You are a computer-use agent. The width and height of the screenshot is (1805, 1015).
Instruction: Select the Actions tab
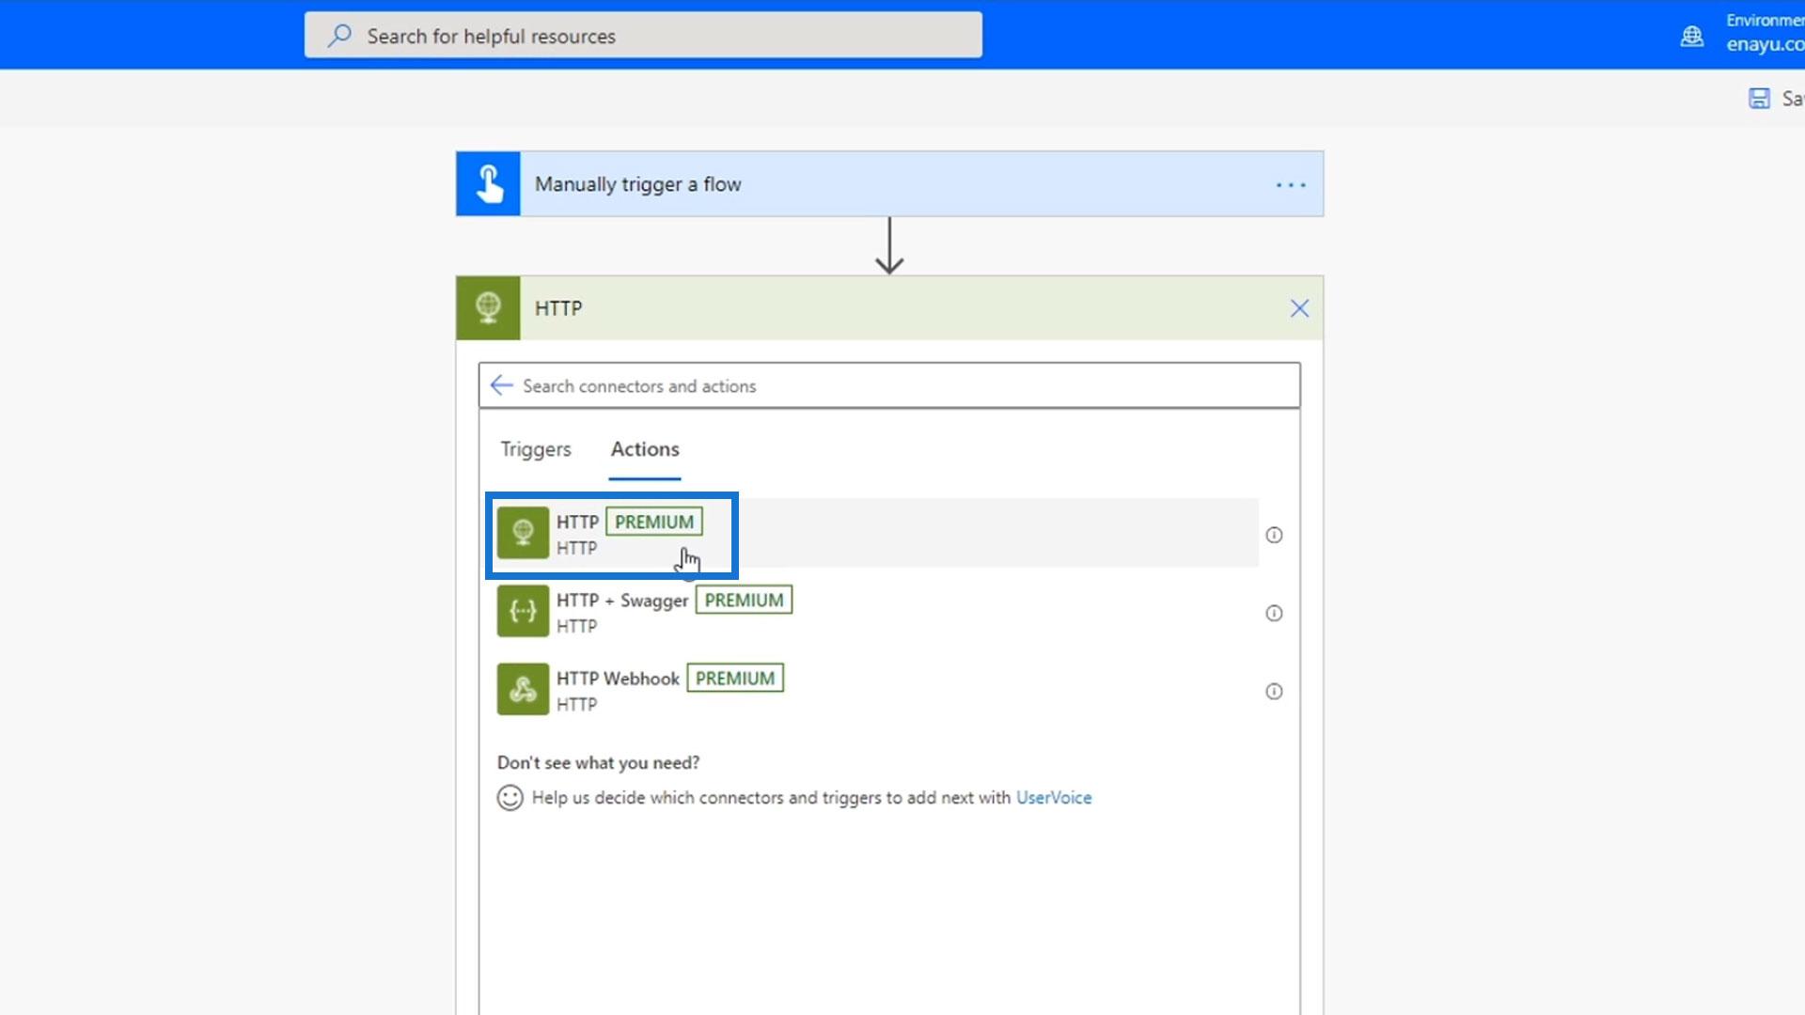[x=645, y=449]
